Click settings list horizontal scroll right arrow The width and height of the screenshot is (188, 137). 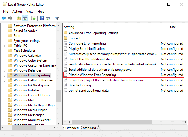[x=186, y=122]
